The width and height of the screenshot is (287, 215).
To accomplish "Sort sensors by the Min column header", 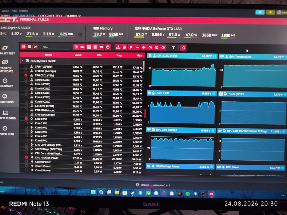I will point(99,55).
